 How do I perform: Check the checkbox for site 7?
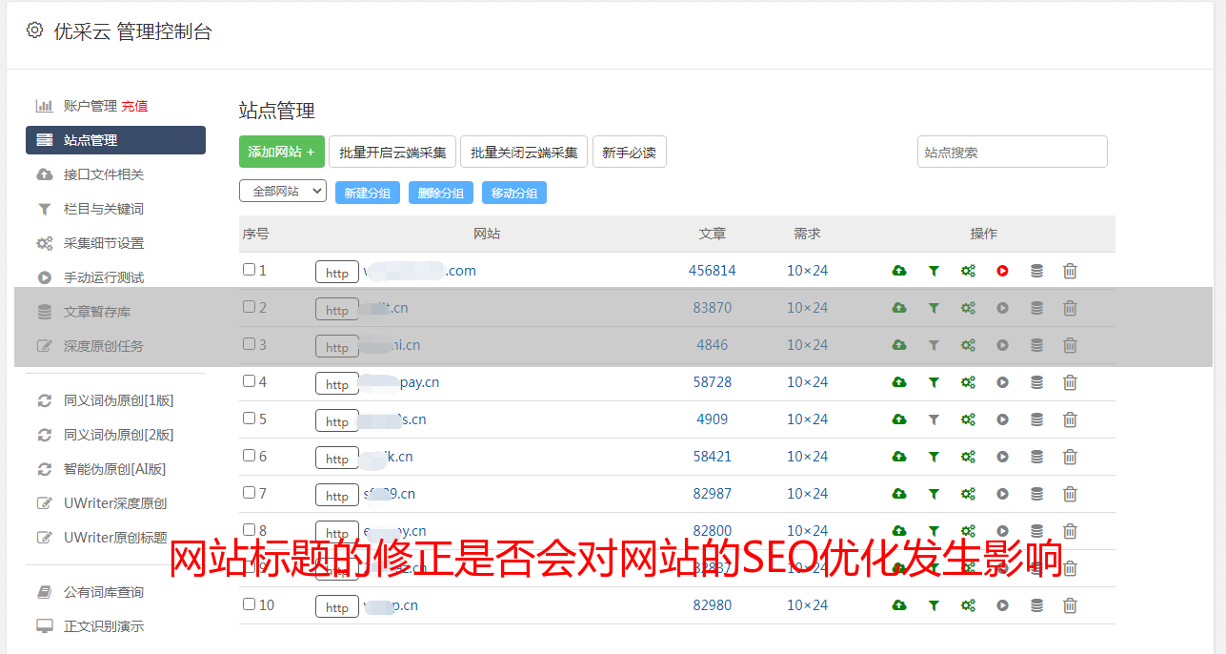click(x=249, y=493)
